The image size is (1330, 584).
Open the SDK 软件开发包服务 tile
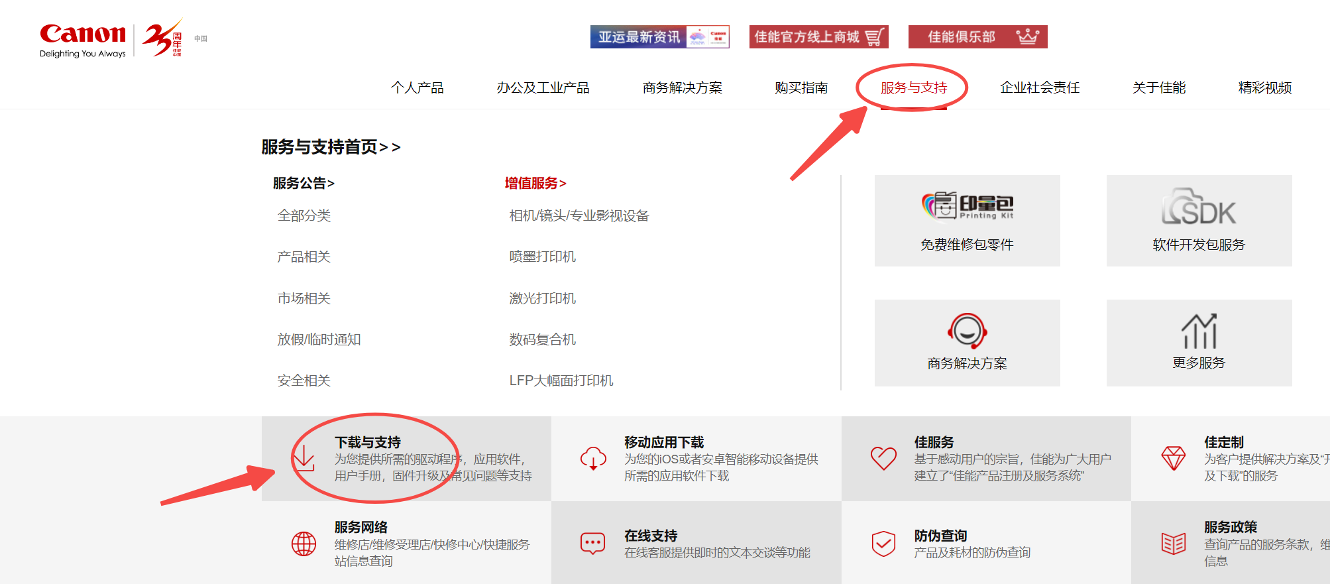1199,221
